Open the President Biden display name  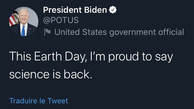(x=75, y=10)
